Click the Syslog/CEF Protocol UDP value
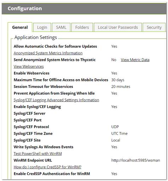This screenshot has height=181, width=168. tap(115, 127)
